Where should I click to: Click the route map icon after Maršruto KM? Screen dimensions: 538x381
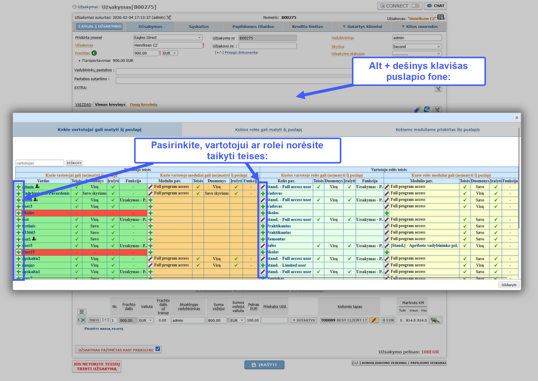435,320
